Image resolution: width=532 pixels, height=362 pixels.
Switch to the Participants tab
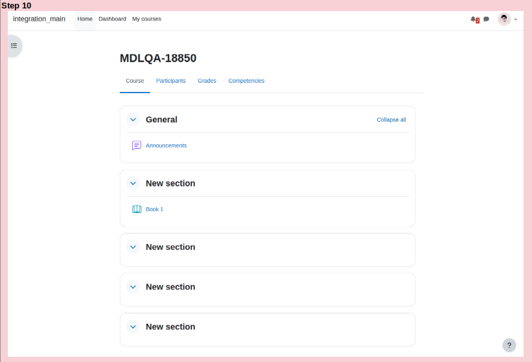170,81
